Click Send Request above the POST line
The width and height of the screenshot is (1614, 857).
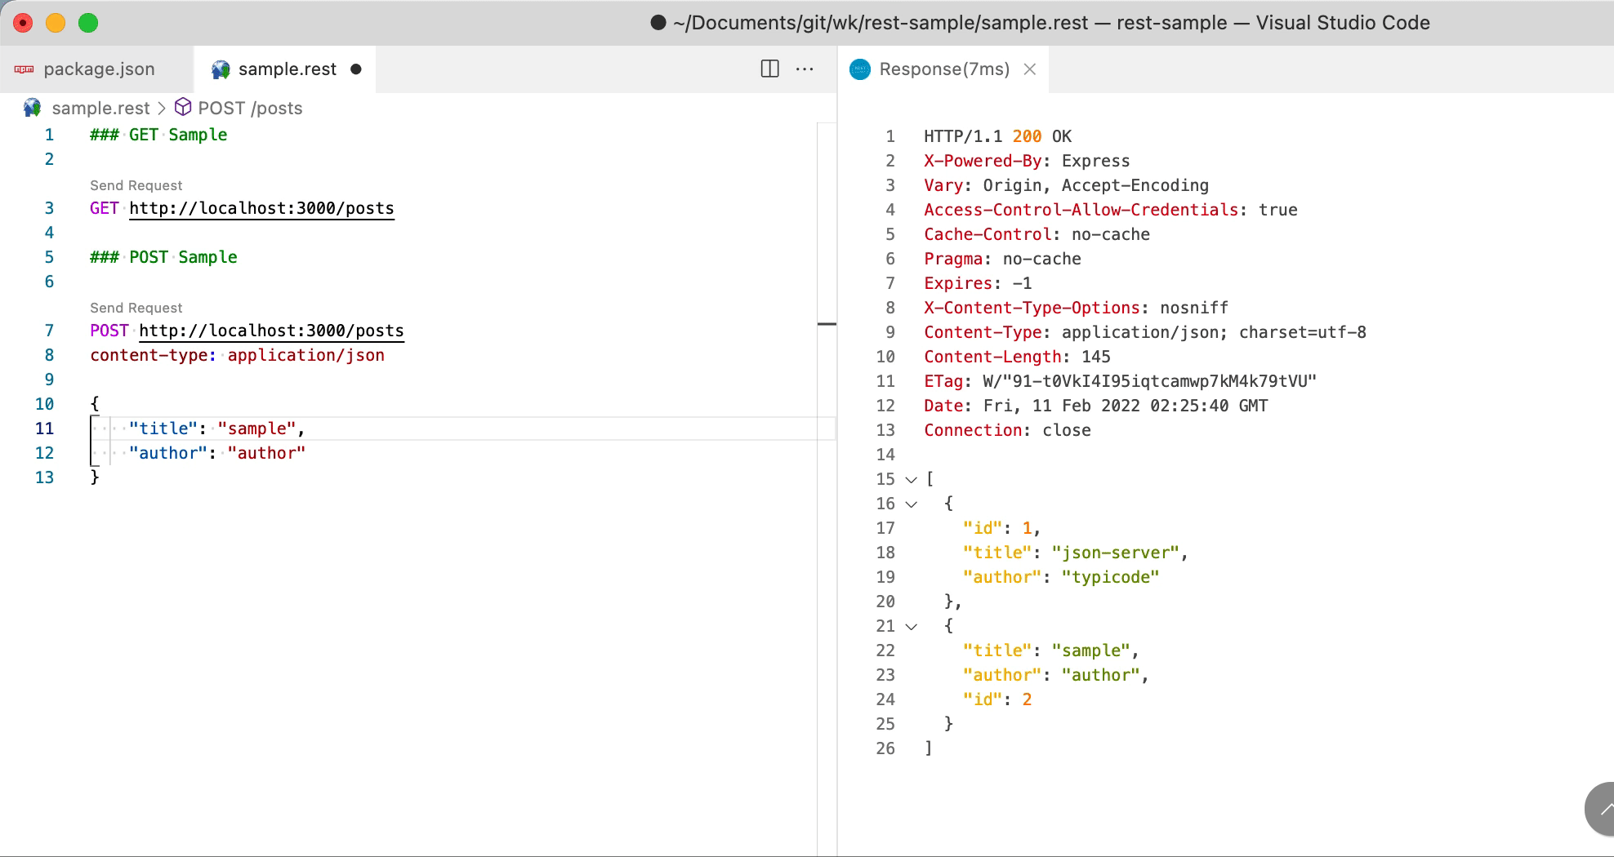pos(136,308)
